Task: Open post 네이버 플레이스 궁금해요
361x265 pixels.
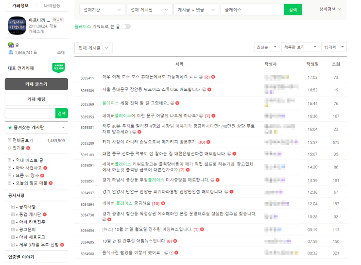Action: coord(126,203)
